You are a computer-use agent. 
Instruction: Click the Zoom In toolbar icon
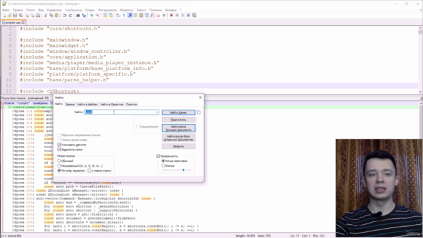click(91, 15)
